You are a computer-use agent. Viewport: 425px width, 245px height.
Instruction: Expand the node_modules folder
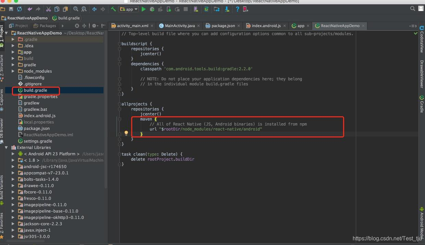click(x=13, y=71)
